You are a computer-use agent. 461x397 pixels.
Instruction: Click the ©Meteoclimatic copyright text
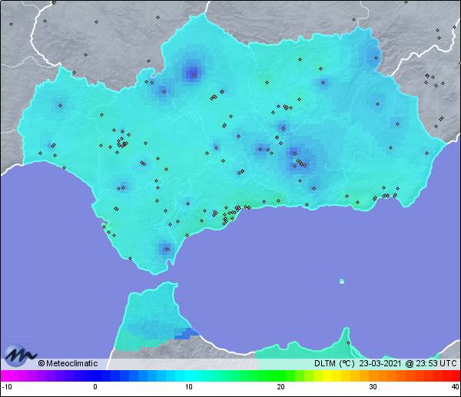click(x=68, y=363)
